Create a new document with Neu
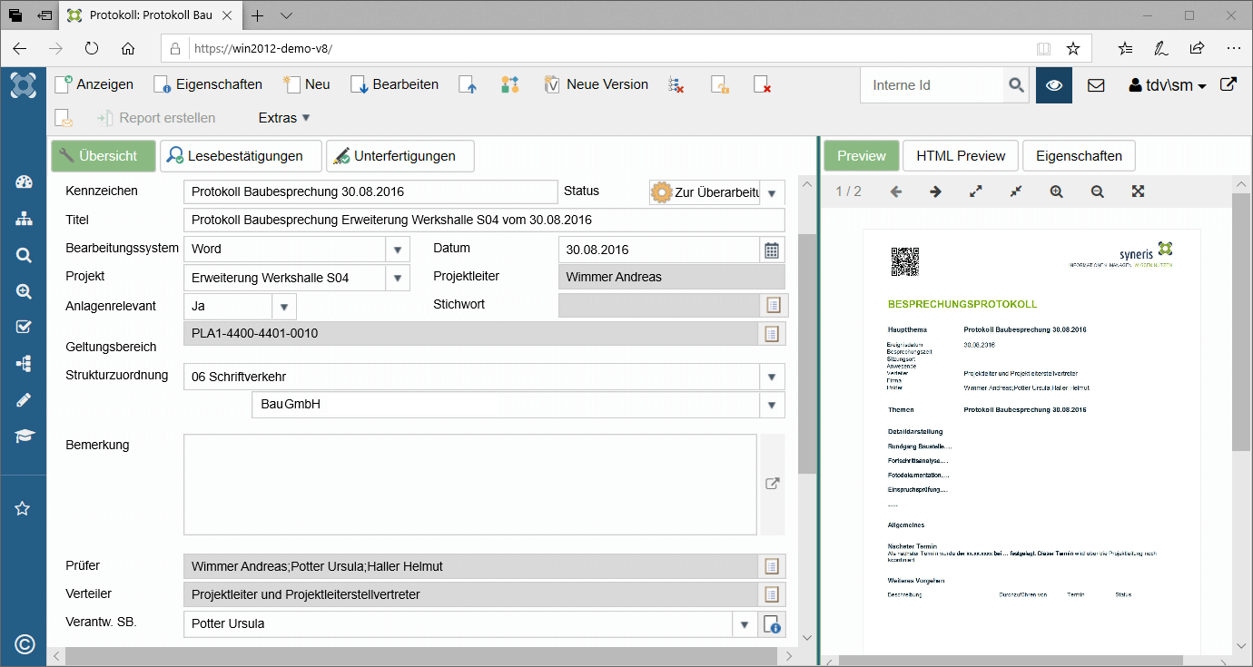1253x667 pixels. click(x=307, y=84)
